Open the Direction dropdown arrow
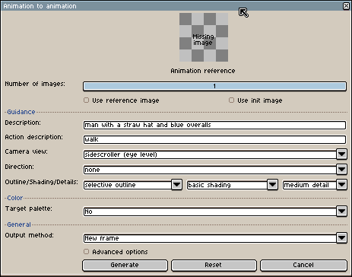This screenshot has width=352, height=277. click(x=341, y=170)
